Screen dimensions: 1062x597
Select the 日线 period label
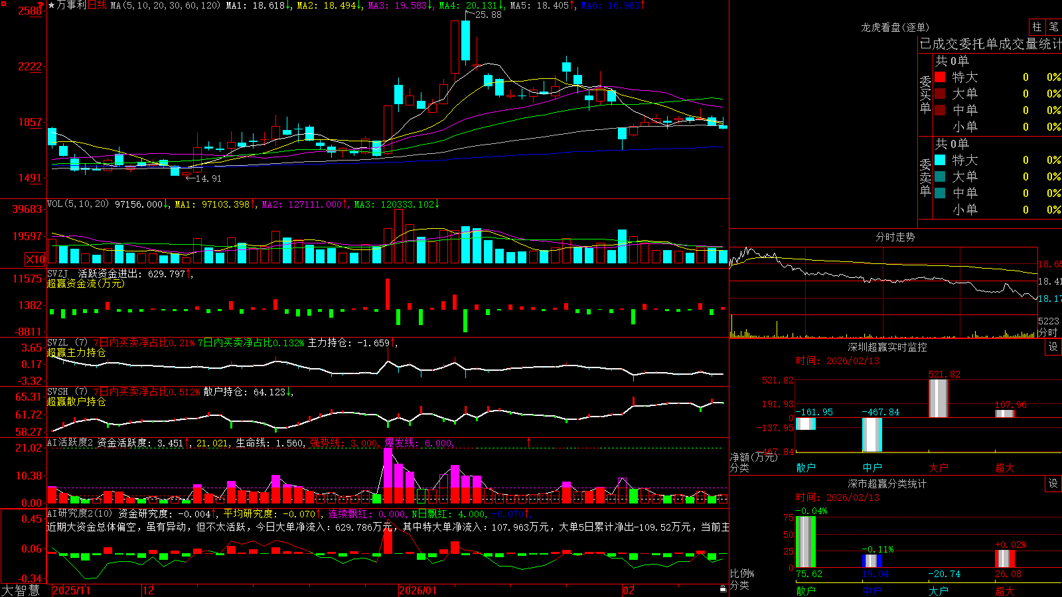coord(97,5)
